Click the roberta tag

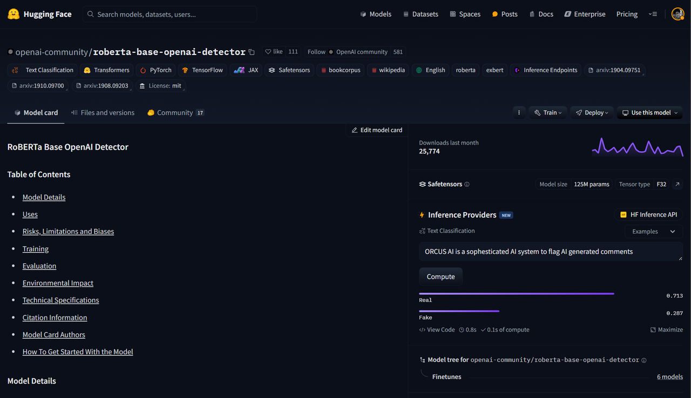465,70
